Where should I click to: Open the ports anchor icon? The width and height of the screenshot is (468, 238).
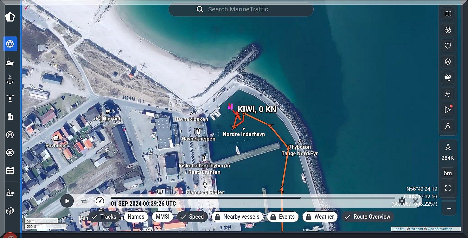coord(10,80)
